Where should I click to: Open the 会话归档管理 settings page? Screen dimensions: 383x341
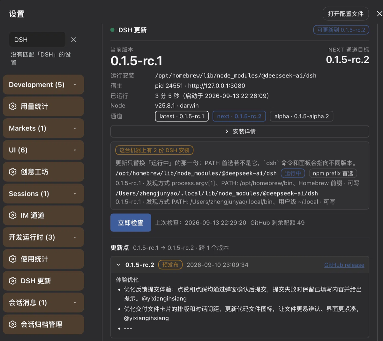43,324
